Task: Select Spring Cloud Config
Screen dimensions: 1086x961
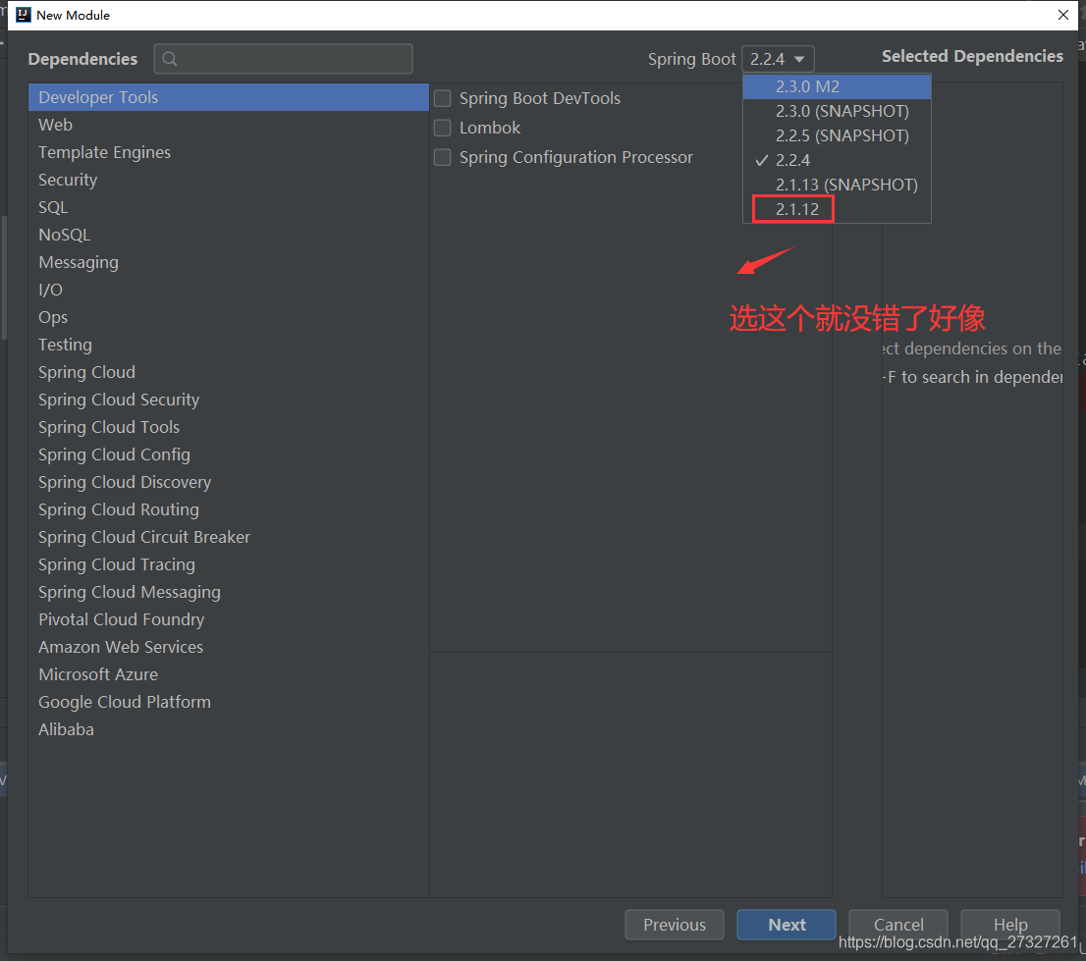Action: pyautogui.click(x=229, y=454)
